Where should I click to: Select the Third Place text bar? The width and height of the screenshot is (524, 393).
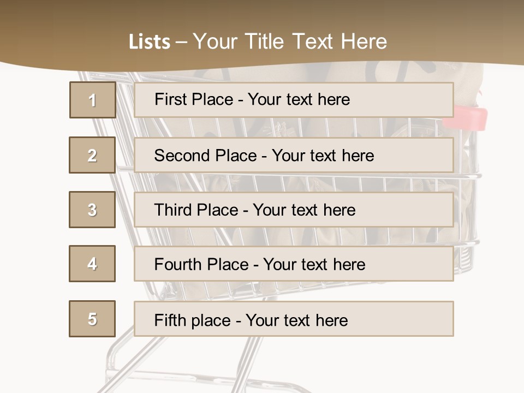pyautogui.click(x=294, y=210)
